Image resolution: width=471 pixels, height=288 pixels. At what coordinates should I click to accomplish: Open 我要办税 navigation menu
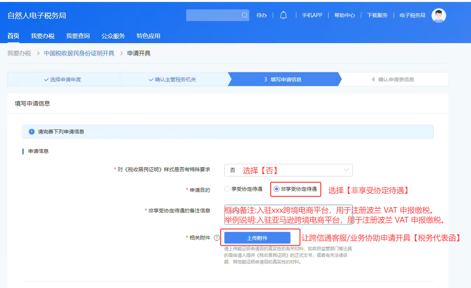43,36
